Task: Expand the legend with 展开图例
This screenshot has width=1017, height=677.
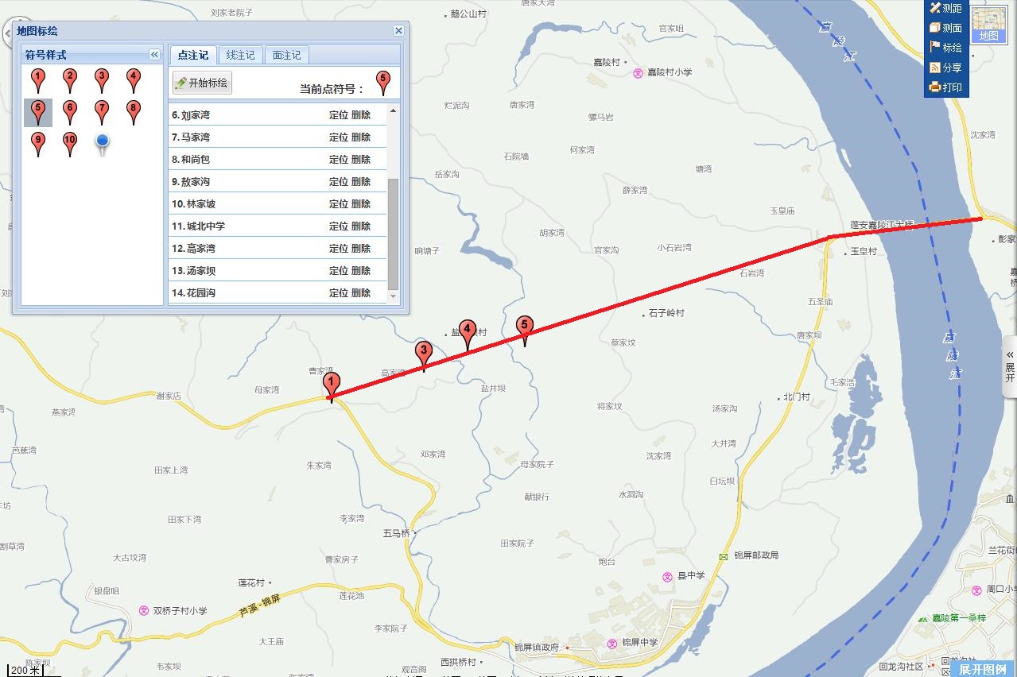Action: [982, 669]
